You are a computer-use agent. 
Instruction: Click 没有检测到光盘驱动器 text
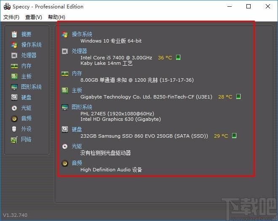click(105, 153)
